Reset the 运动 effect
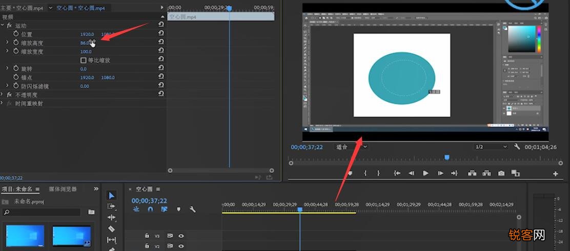This screenshot has height=251, width=570. click(x=161, y=25)
